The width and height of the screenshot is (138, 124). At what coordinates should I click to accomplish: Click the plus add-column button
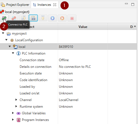(x=135, y=26)
